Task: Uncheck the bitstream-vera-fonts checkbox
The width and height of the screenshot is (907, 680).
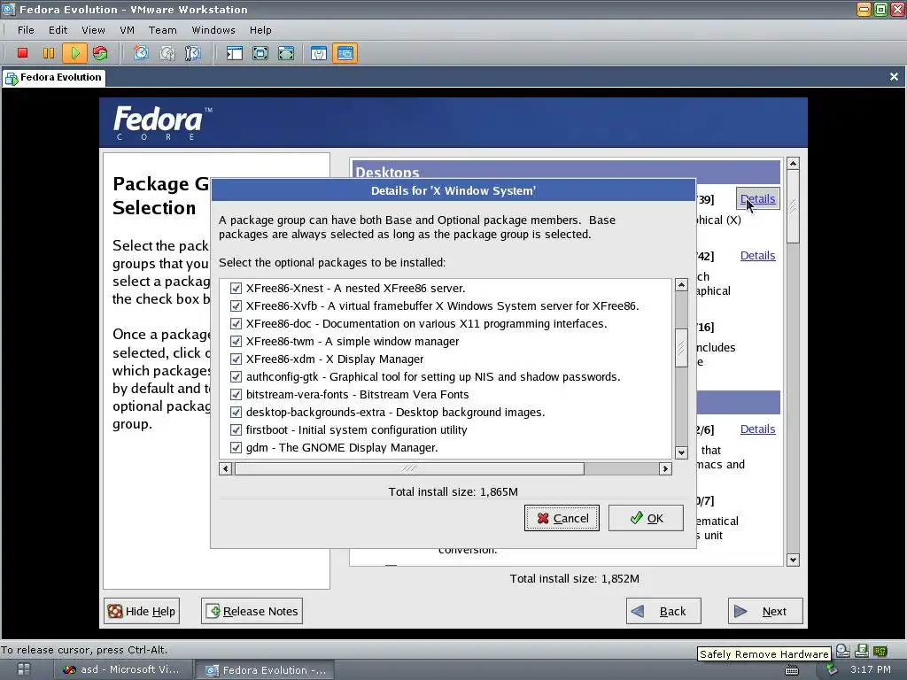Action: [236, 394]
